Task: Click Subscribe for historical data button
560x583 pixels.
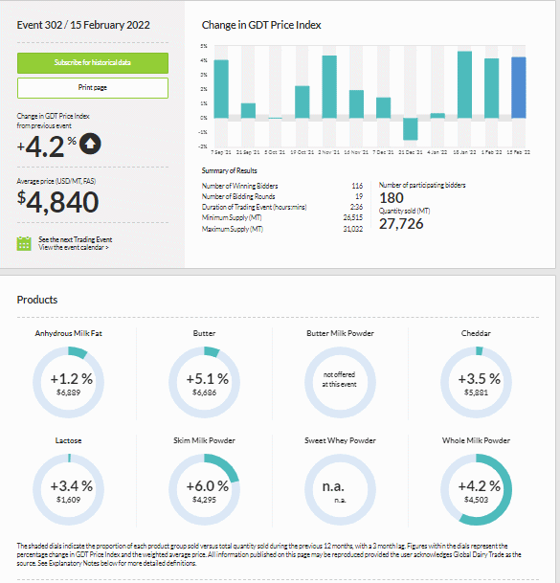Action: (x=93, y=63)
